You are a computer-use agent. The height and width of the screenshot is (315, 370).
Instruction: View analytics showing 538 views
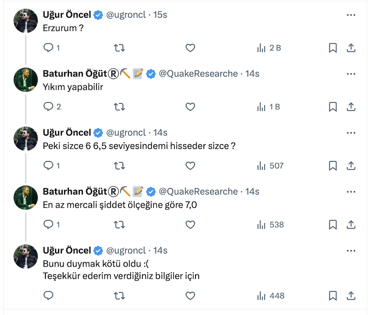click(270, 224)
